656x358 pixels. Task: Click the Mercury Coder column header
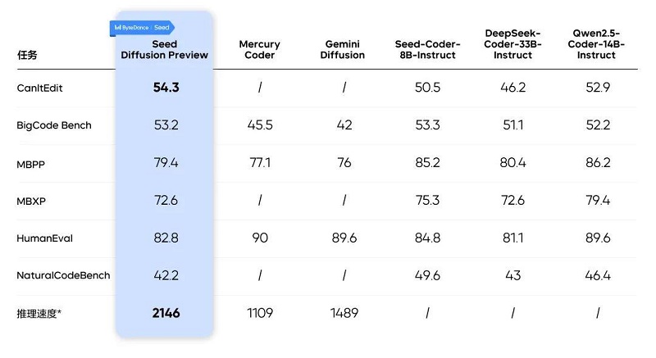pos(259,49)
